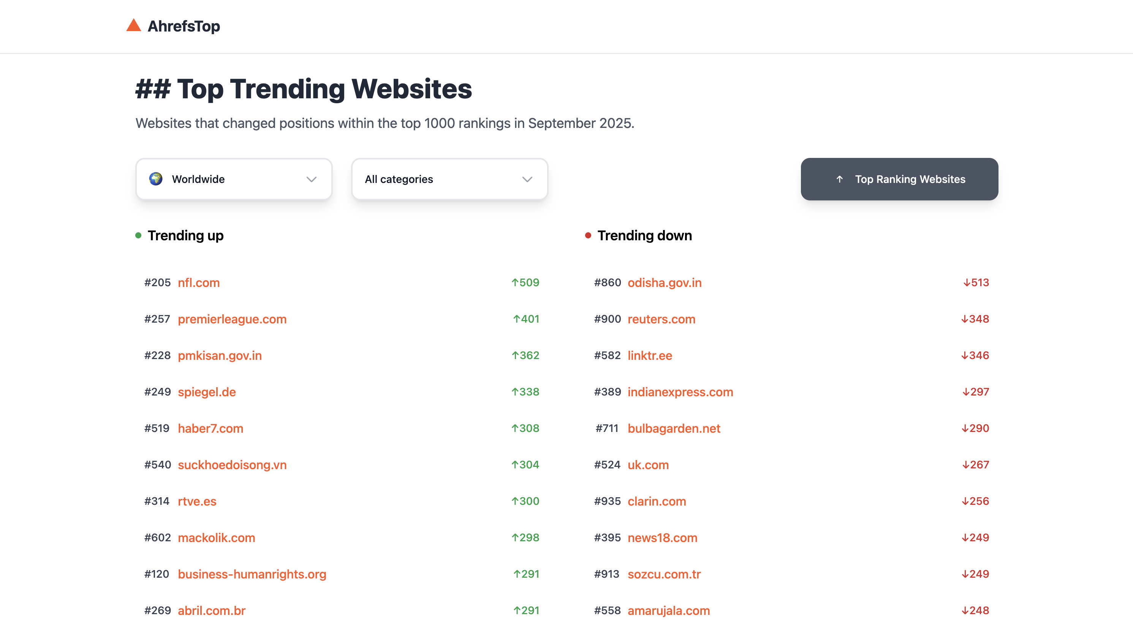Open the linktr.ee link
Viewport: 1133px width, 643px height.
click(x=649, y=356)
